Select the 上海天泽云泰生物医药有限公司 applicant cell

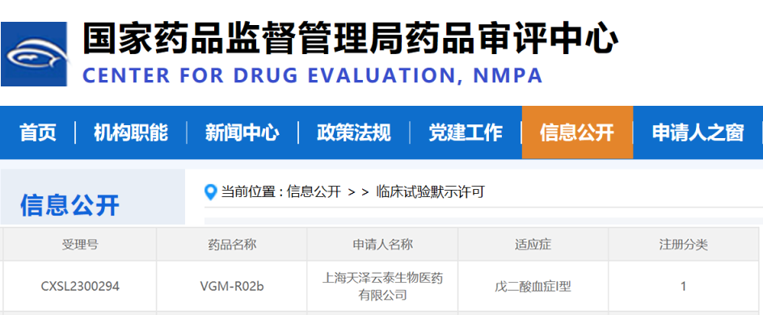point(382,286)
